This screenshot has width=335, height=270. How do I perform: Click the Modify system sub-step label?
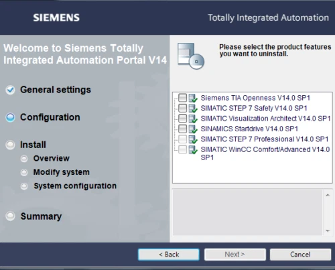pyautogui.click(x=62, y=172)
